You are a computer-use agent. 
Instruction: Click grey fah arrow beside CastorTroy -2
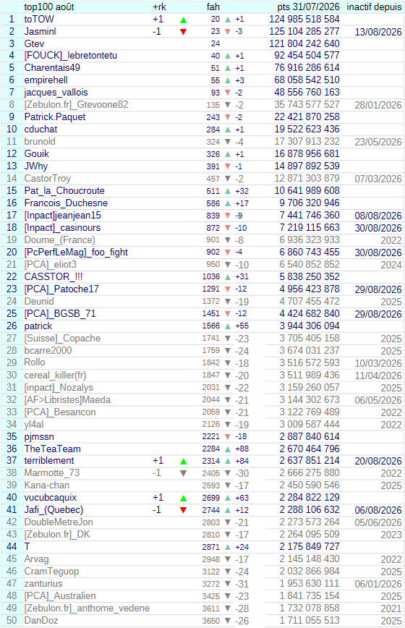(228, 179)
